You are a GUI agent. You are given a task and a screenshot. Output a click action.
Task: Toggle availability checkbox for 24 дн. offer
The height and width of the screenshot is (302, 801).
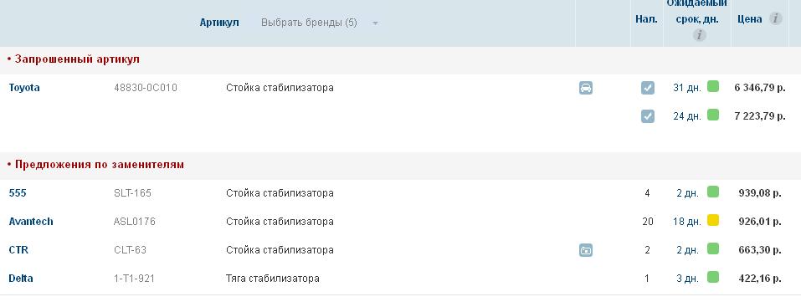coord(647,116)
